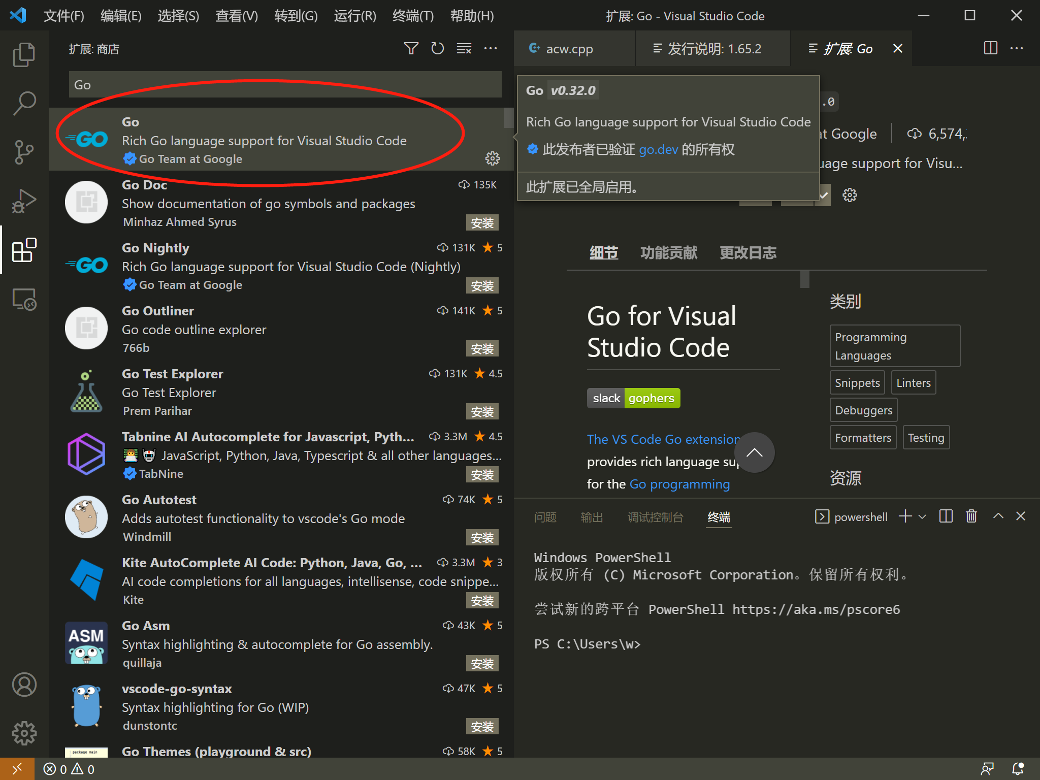Open the feedback icon in status bar
This screenshot has width=1040, height=780.
coord(987,769)
